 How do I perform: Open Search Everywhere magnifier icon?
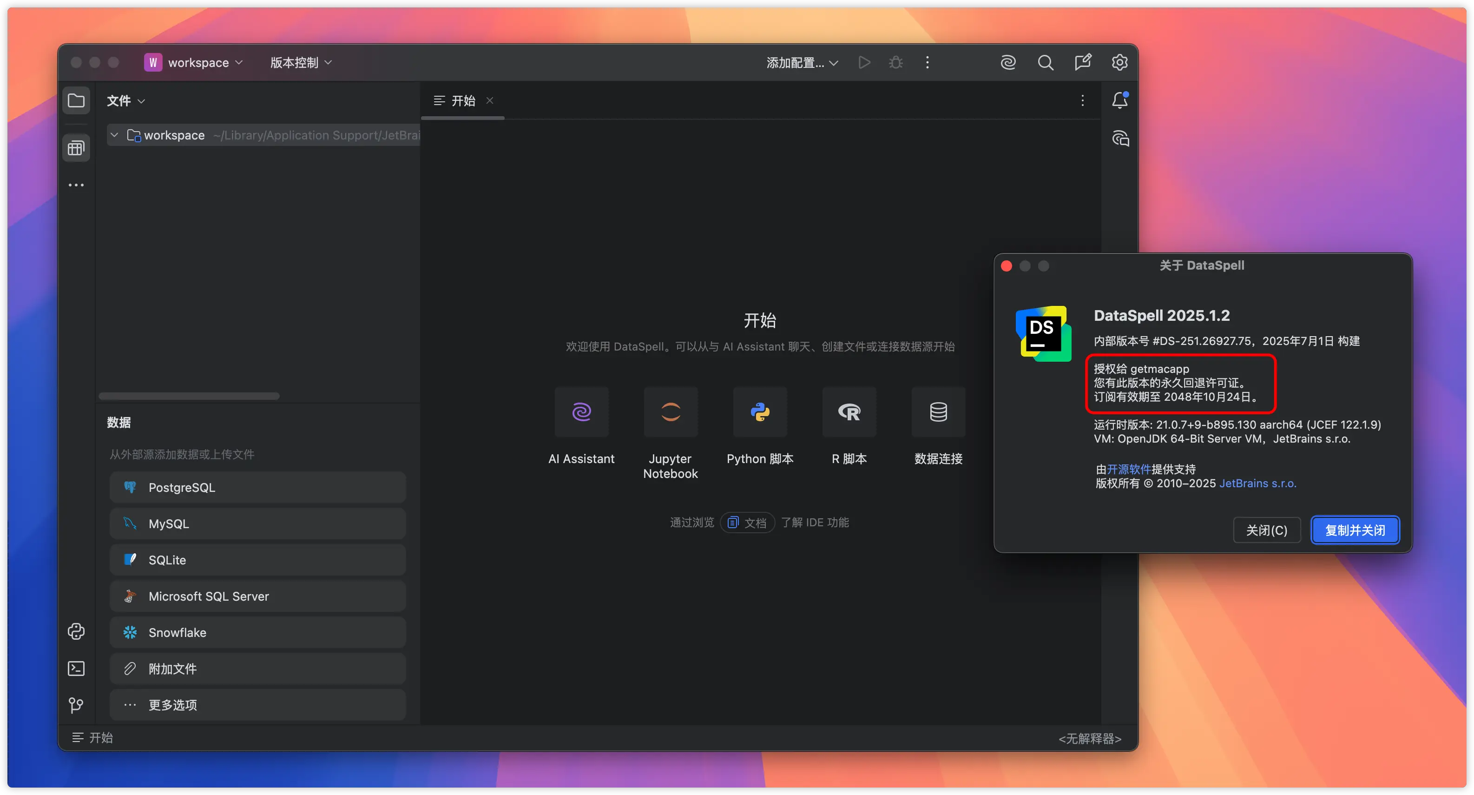pyautogui.click(x=1046, y=62)
